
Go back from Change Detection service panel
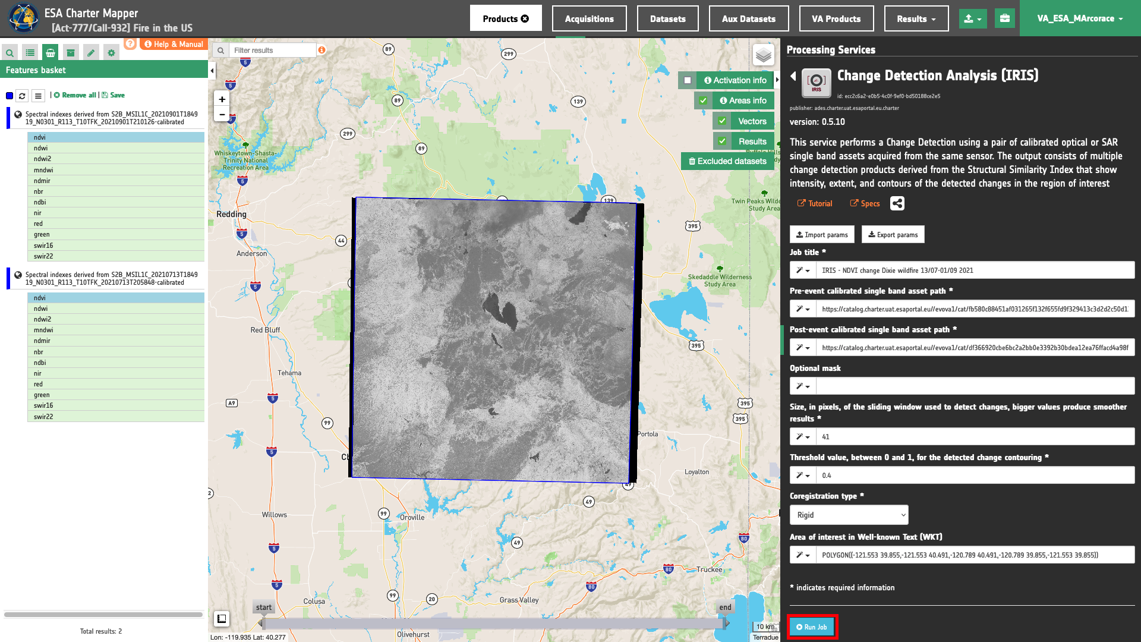tap(793, 76)
